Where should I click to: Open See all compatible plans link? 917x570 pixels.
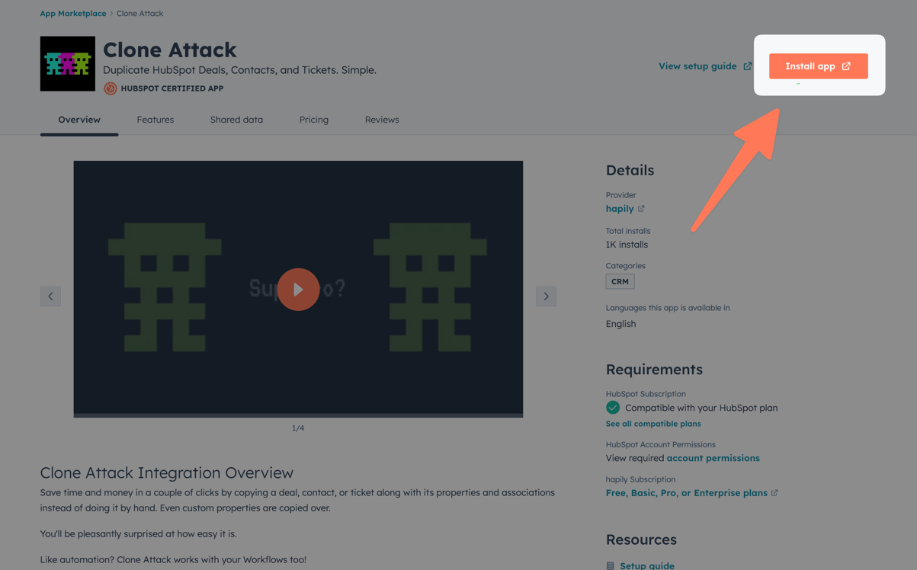(653, 424)
